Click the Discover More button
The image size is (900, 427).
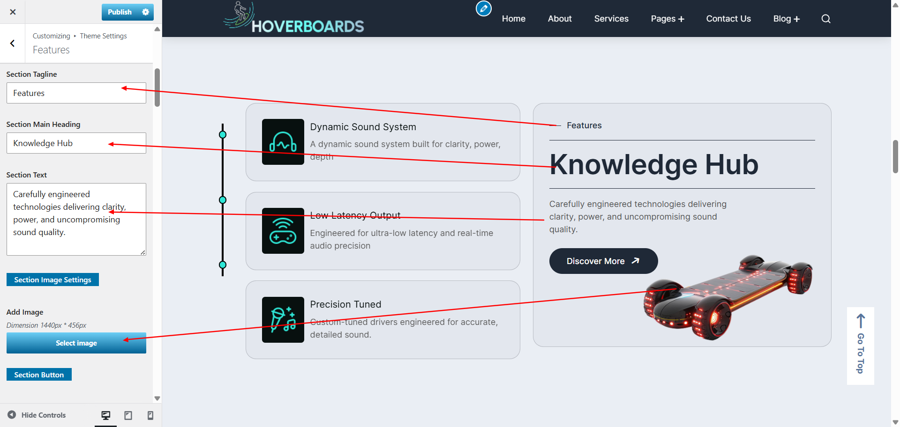coord(603,261)
